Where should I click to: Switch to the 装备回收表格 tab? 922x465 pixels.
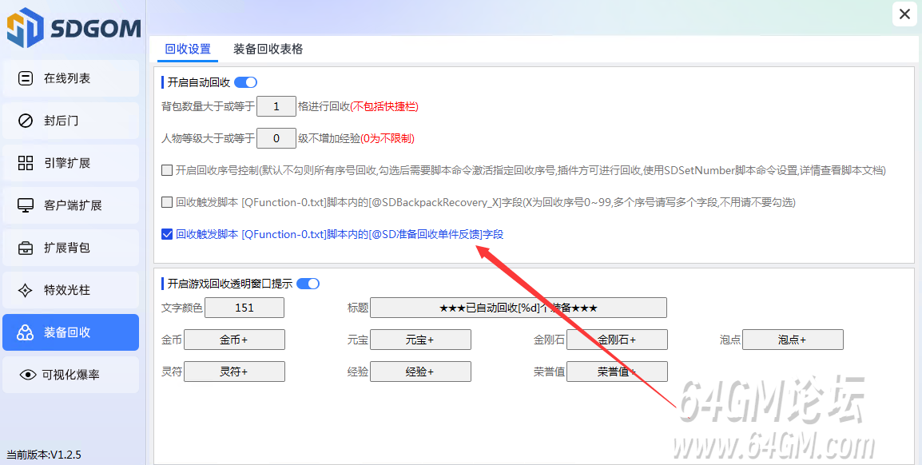click(x=268, y=49)
